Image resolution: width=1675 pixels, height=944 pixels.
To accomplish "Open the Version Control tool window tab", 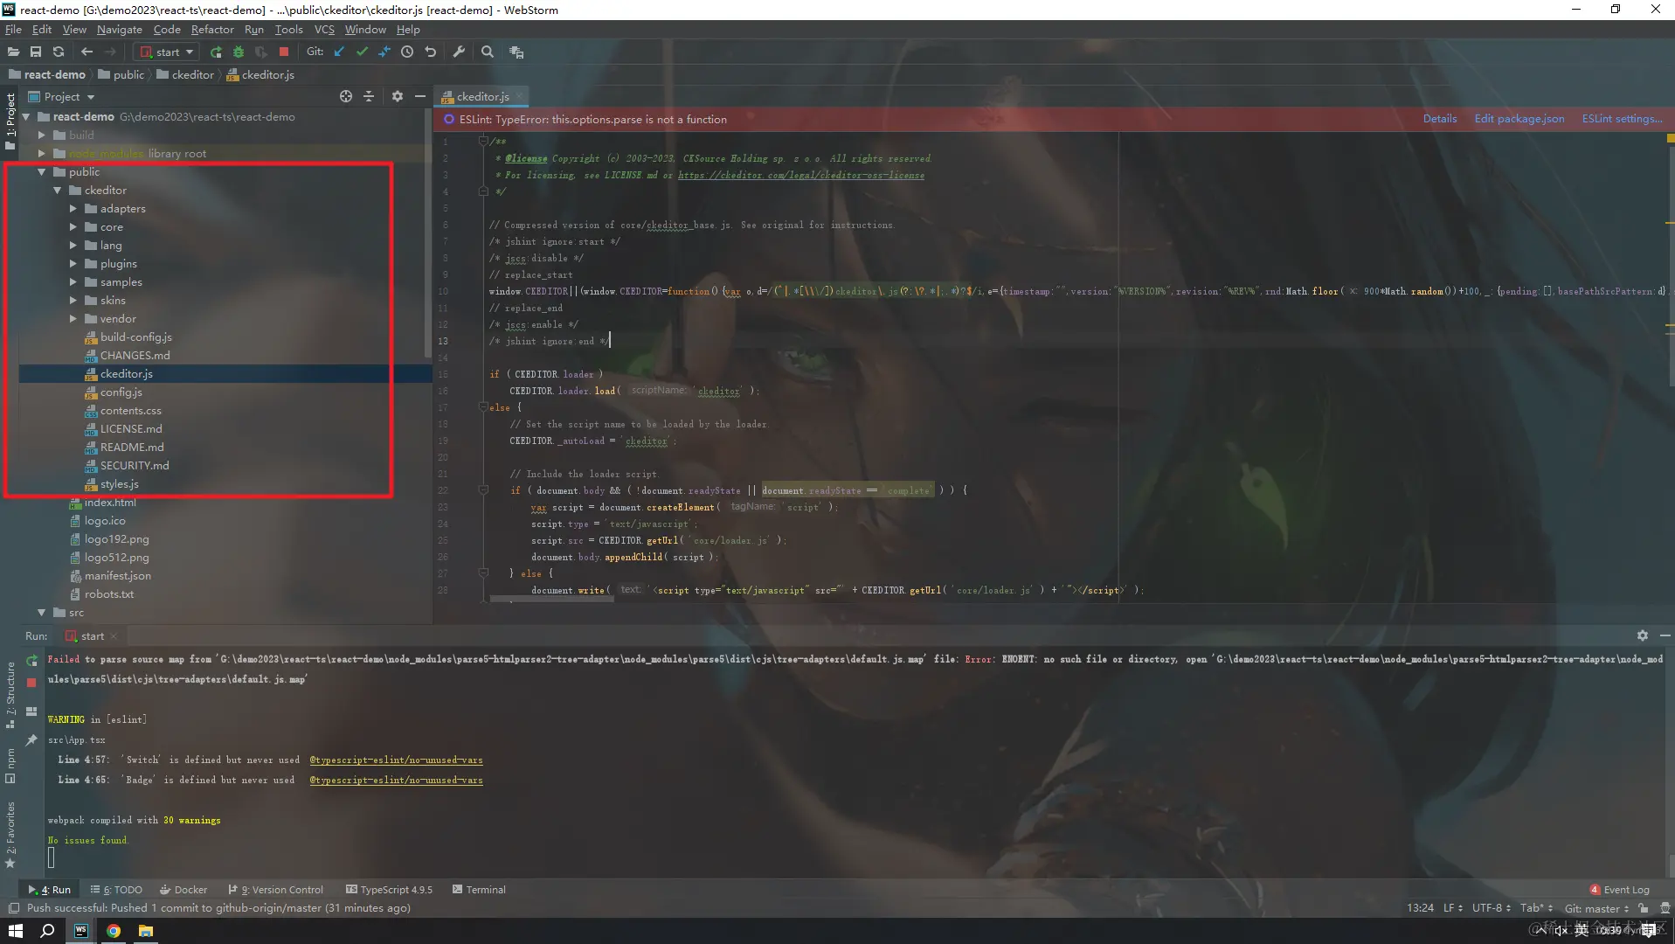I will point(275,890).
